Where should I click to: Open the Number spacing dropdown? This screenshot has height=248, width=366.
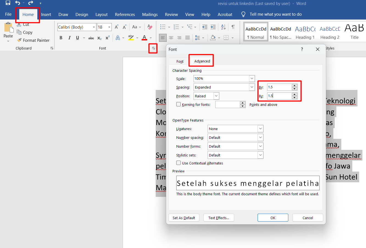pyautogui.click(x=261, y=137)
